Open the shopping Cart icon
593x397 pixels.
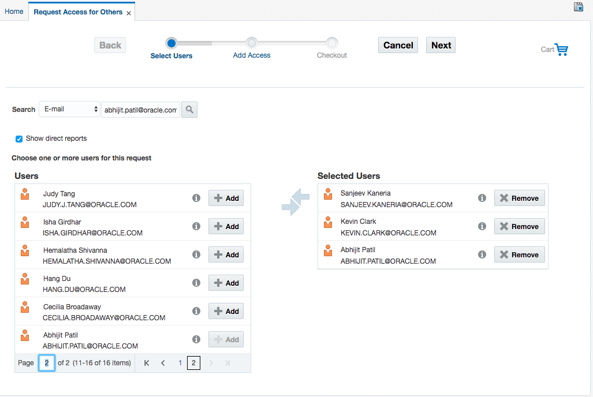[561, 50]
